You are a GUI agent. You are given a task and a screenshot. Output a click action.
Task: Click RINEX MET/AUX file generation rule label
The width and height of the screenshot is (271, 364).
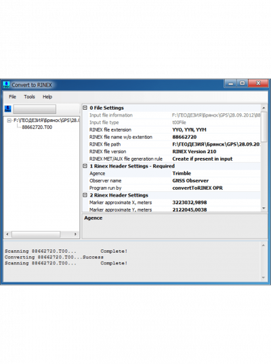click(126, 159)
